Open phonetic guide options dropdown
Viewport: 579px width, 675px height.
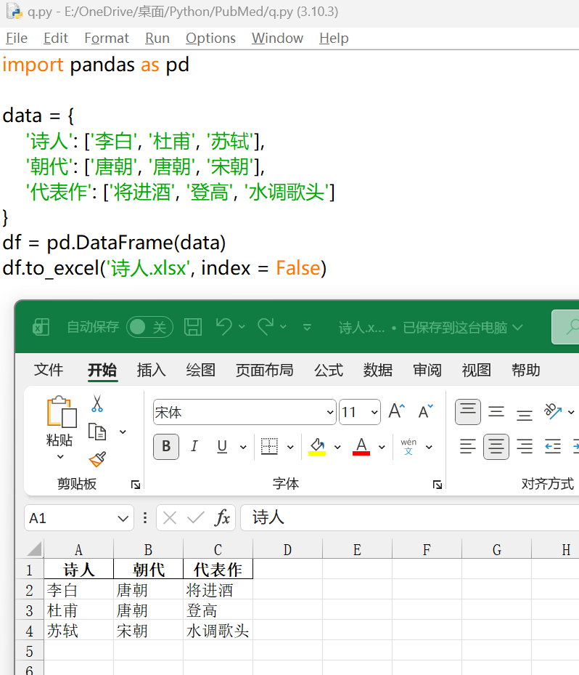429,447
